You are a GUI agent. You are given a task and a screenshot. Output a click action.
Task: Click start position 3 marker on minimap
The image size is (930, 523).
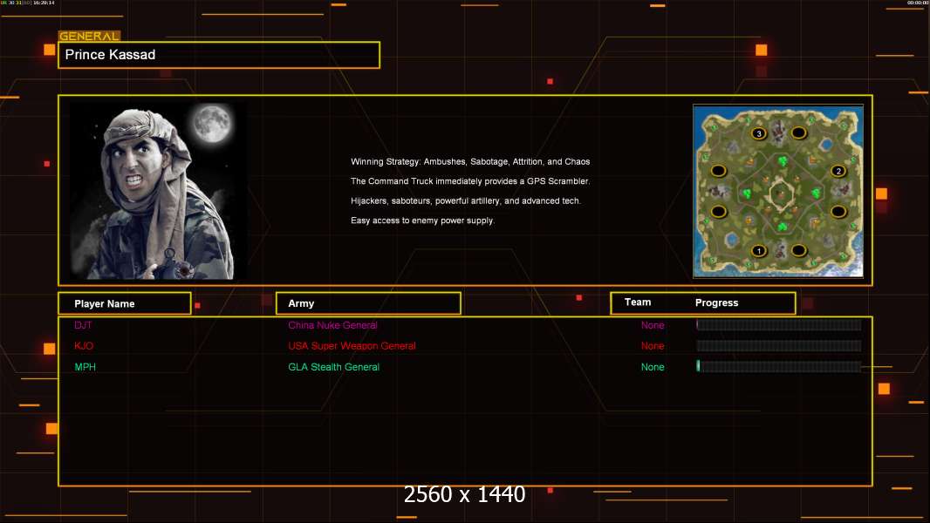(759, 133)
